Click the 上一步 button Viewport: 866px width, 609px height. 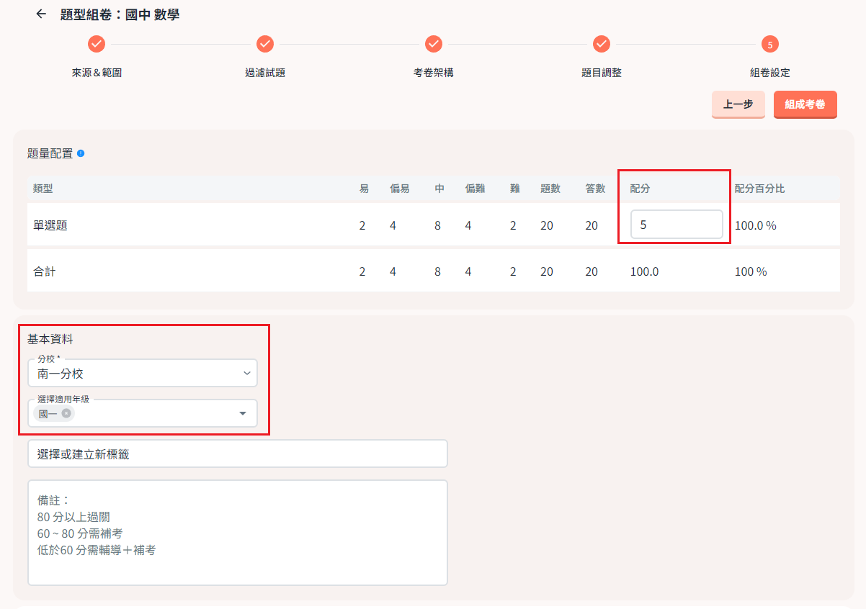pyautogui.click(x=738, y=104)
